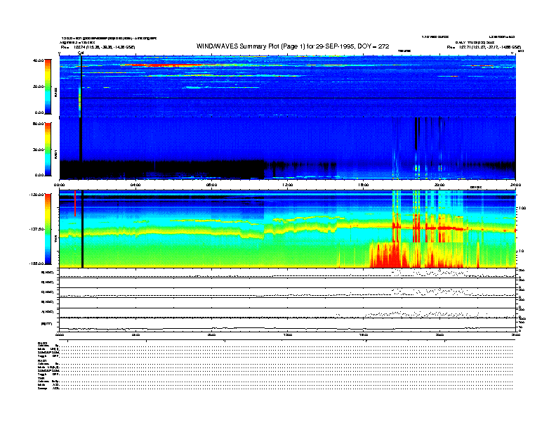Click the black band in the RAD1 spectrogram
The width and height of the screenshot is (556, 430).
[161, 169]
